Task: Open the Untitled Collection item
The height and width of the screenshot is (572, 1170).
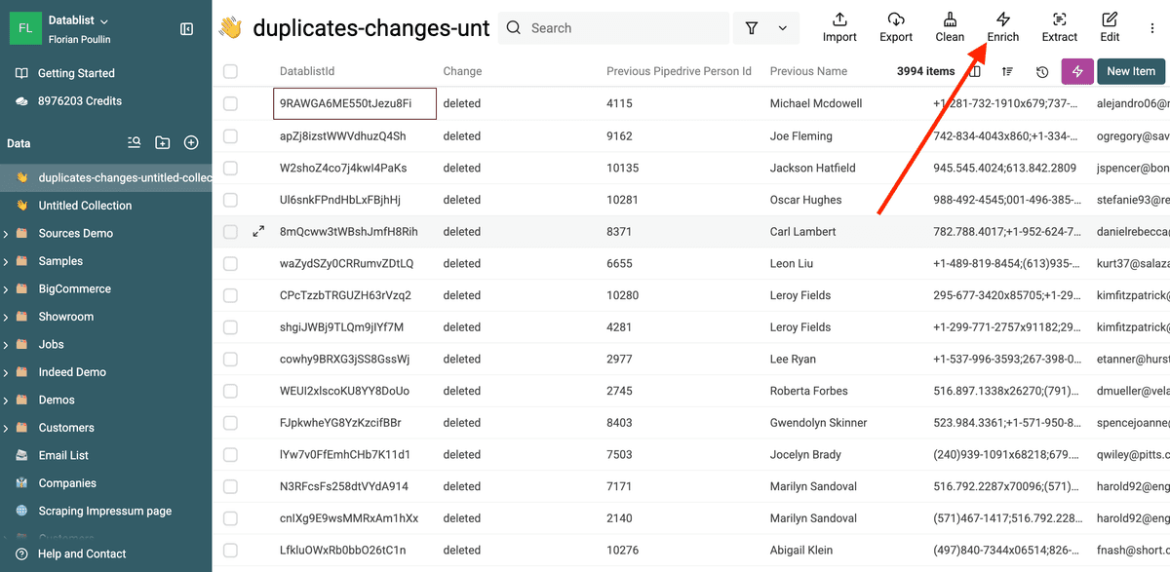Action: pos(85,206)
